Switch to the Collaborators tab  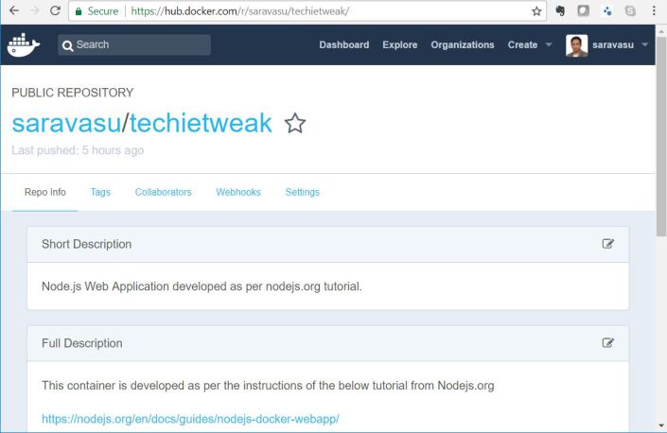point(164,192)
